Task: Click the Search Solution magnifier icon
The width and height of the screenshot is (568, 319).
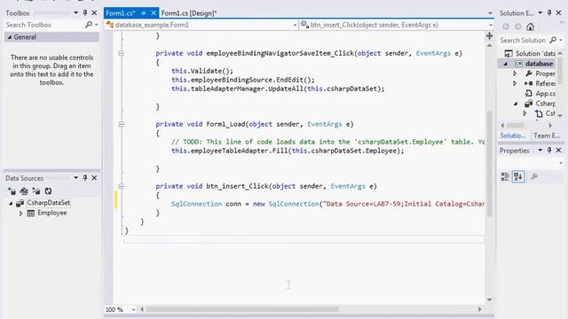Action: (553, 40)
